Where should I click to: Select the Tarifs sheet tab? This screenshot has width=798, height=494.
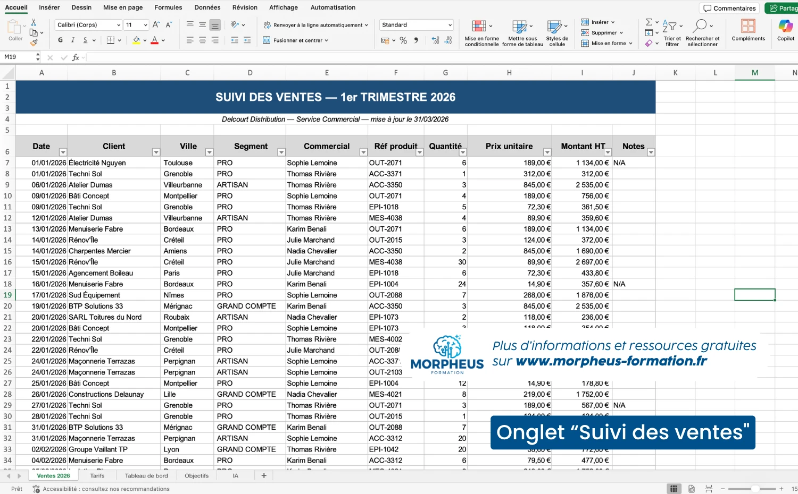[97, 476]
